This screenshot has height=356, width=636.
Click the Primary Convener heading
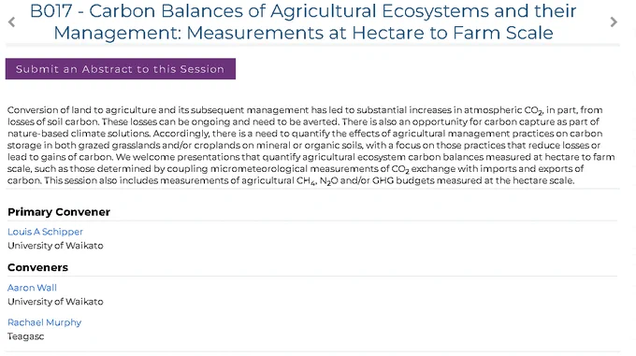[59, 212]
